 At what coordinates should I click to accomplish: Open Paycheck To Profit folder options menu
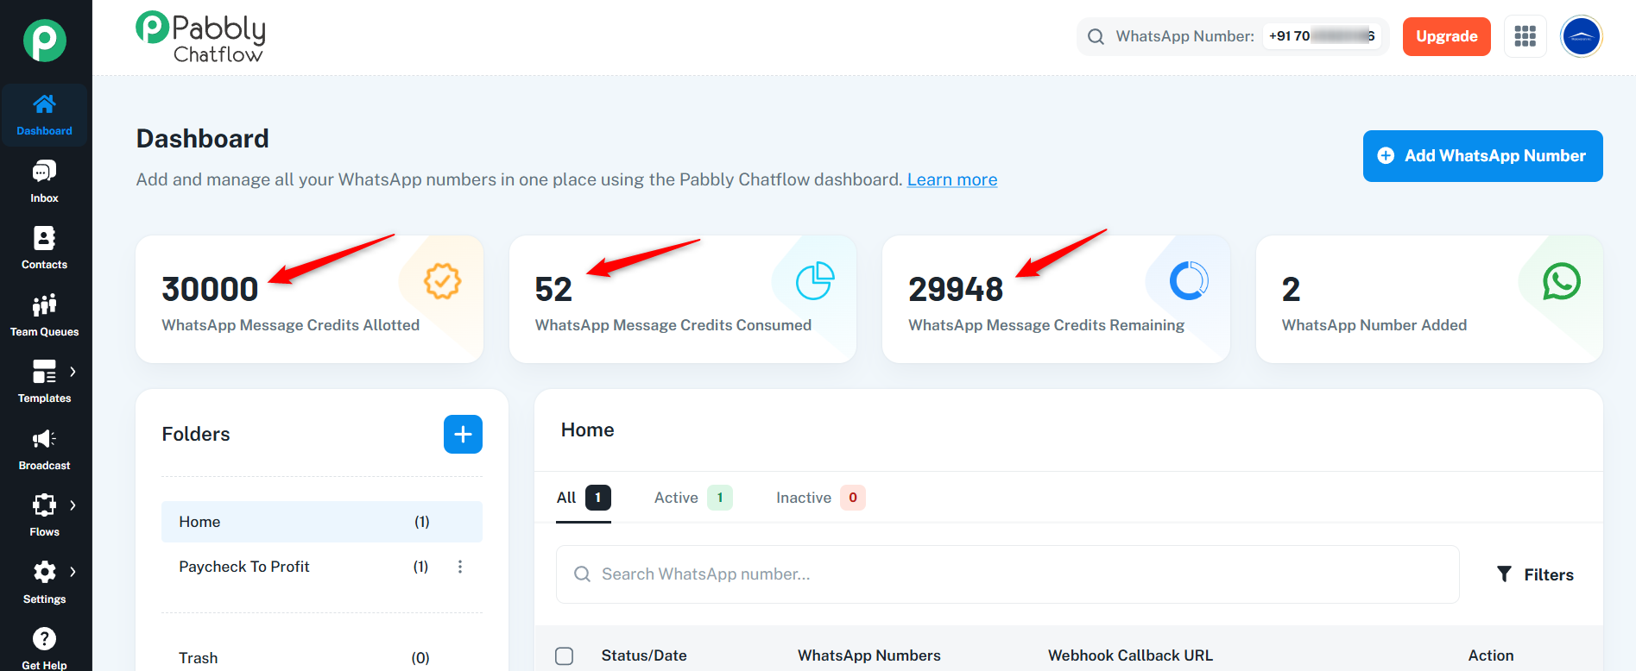[460, 567]
